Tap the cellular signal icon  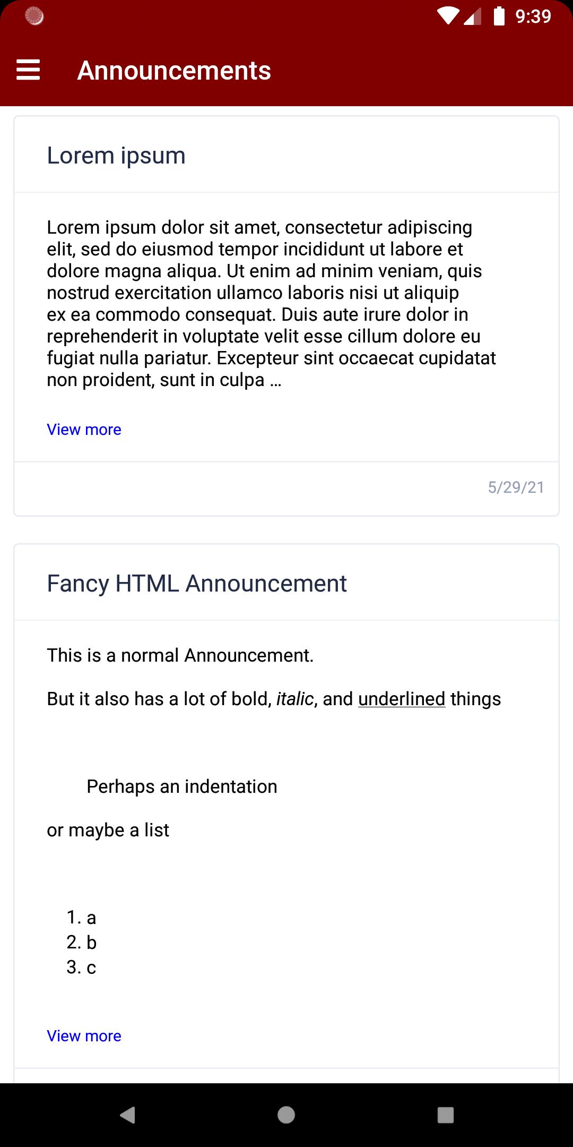472,16
